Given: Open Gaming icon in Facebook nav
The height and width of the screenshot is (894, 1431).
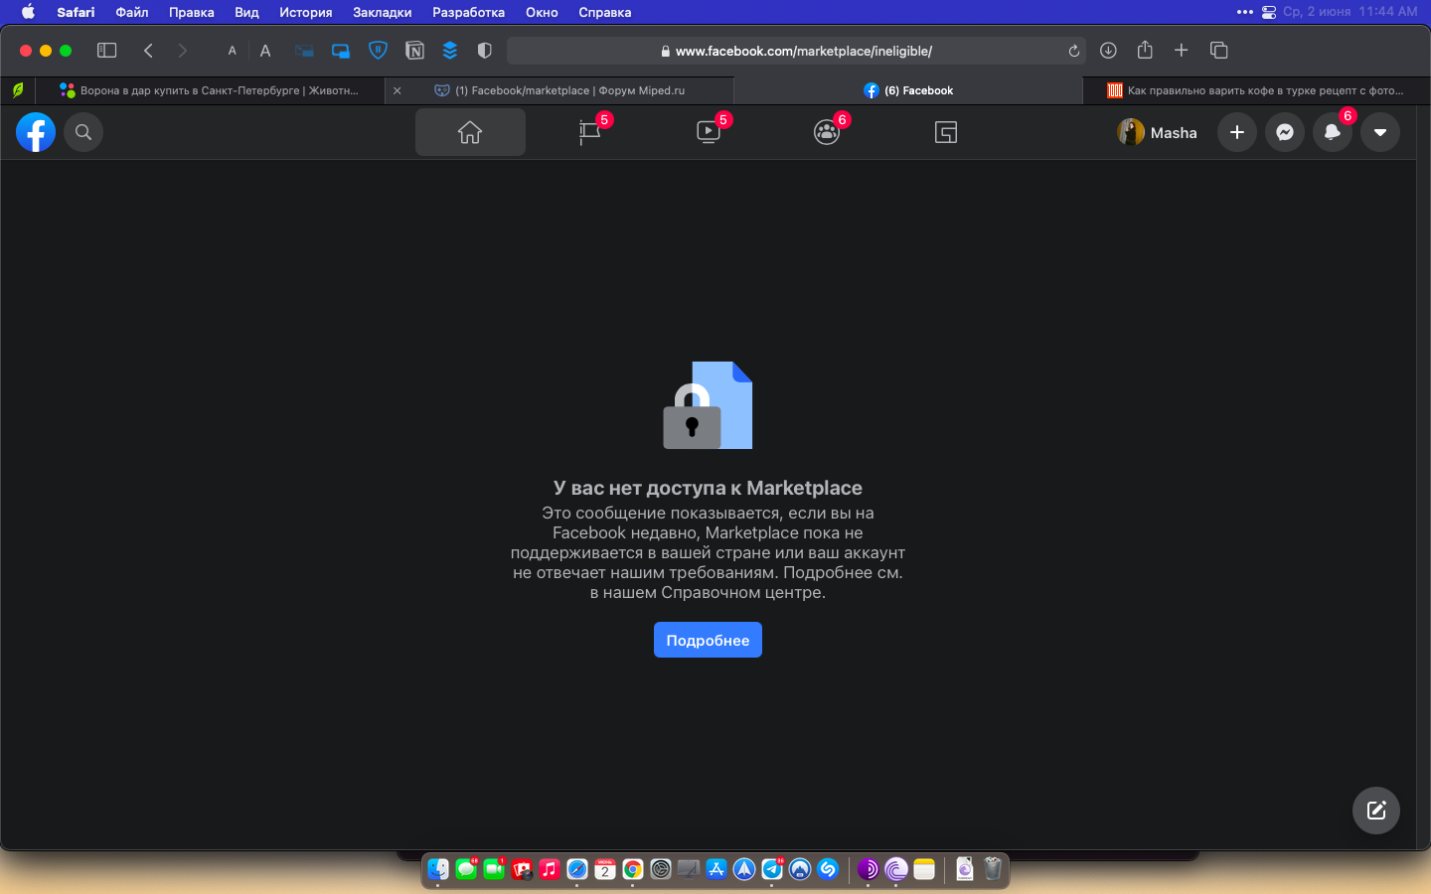Looking at the screenshot, I should click(946, 132).
